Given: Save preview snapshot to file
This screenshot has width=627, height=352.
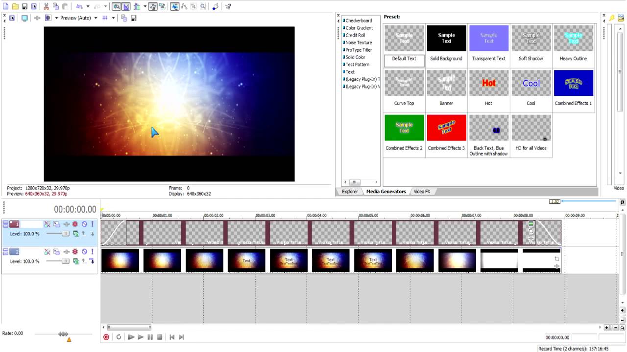Looking at the screenshot, I should click(133, 18).
